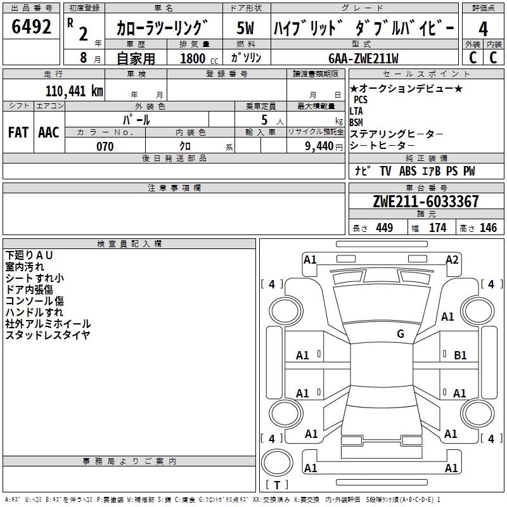Select inspector note ドア内張傷
Screen dimensions: 507x507
click(29, 290)
